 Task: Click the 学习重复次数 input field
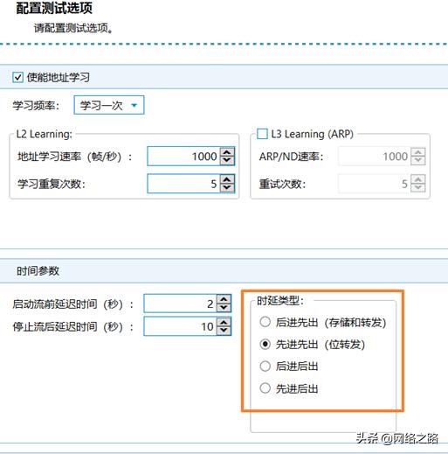pyautogui.click(x=183, y=184)
